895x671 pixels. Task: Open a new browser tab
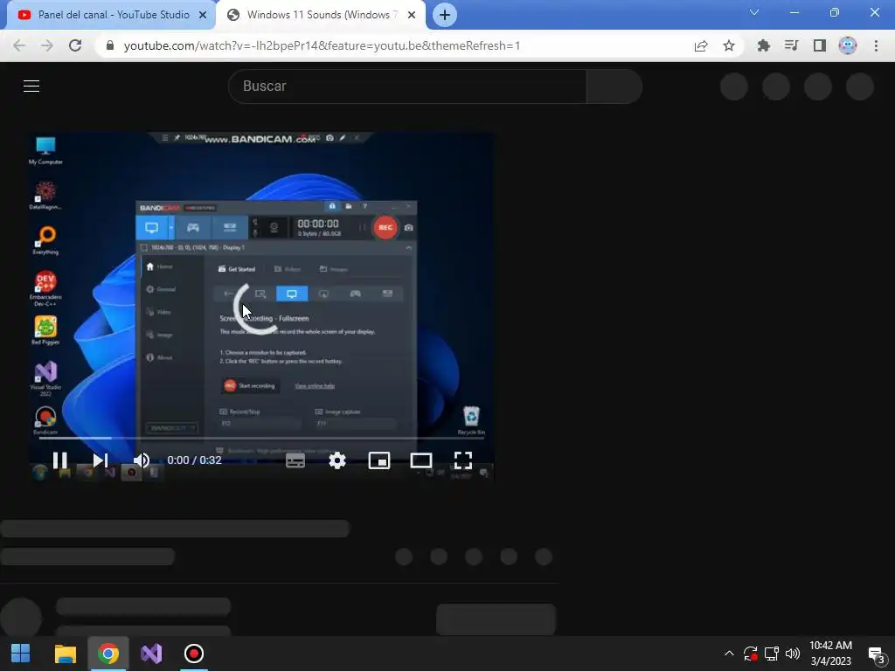point(445,15)
